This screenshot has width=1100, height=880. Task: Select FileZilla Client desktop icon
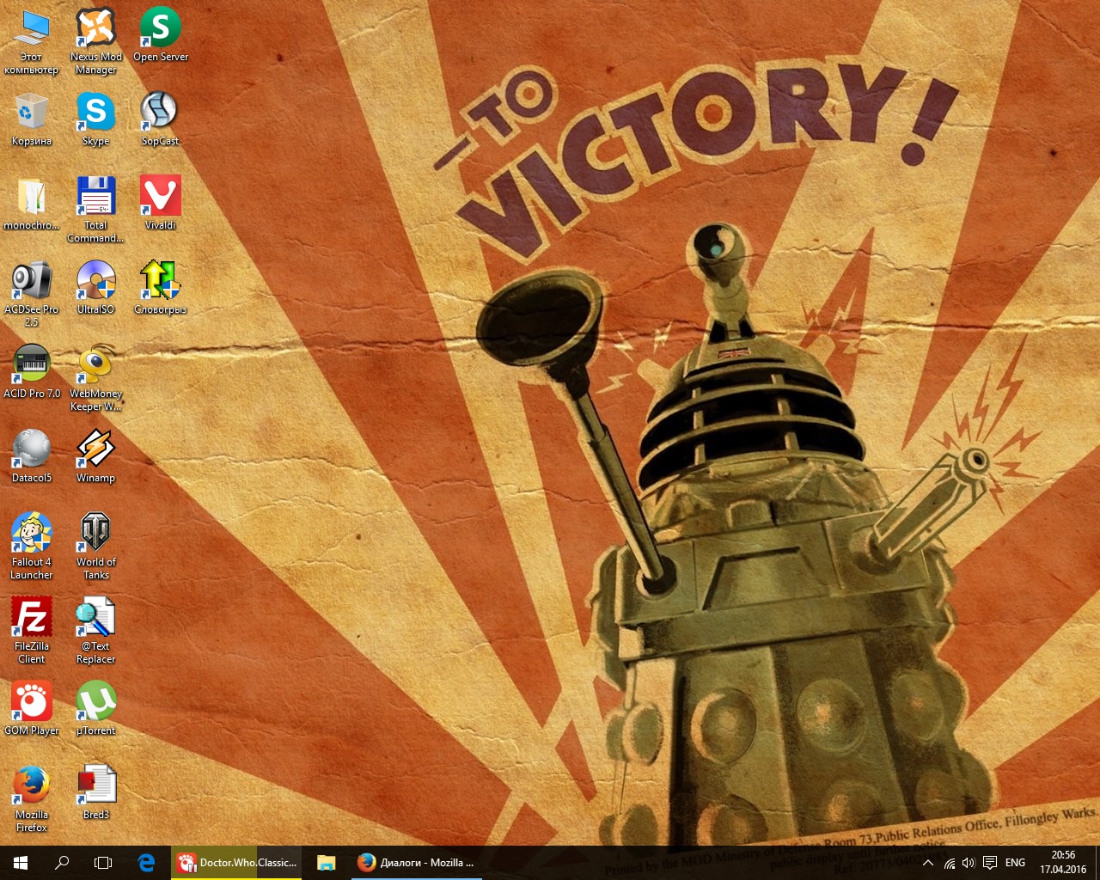coord(32,631)
